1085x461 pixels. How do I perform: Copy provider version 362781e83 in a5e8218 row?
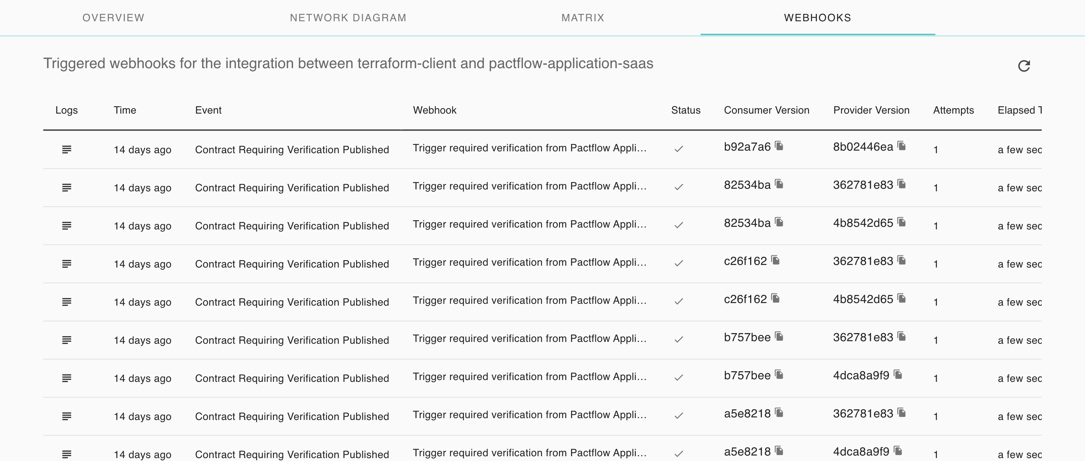pyautogui.click(x=902, y=413)
